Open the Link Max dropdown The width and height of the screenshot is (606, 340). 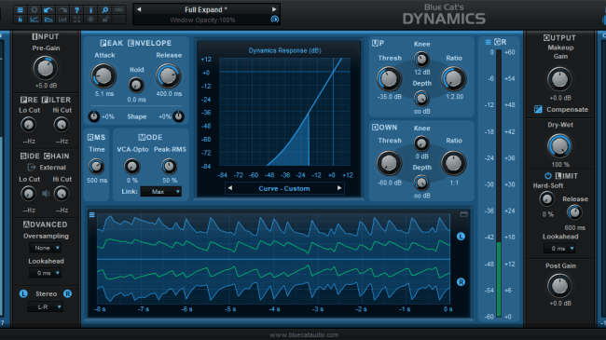[x=161, y=192]
